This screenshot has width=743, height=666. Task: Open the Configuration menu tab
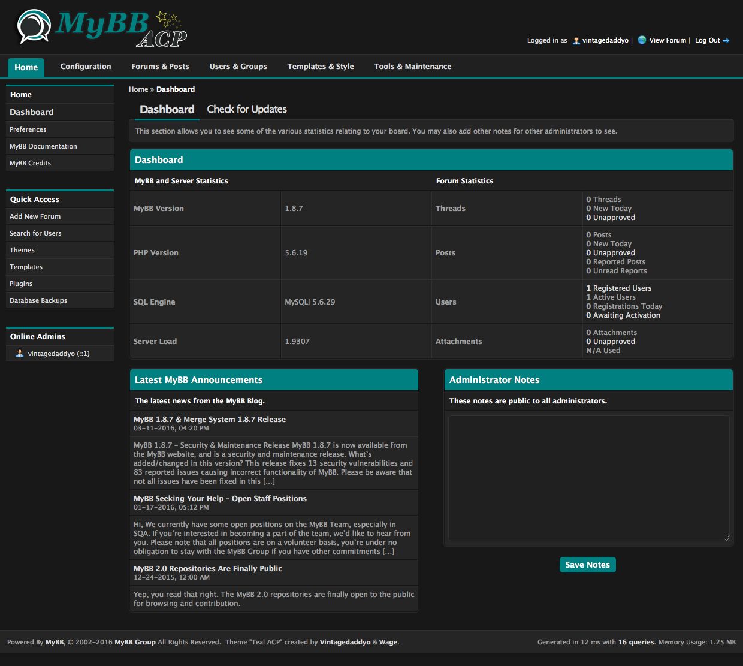(x=86, y=67)
